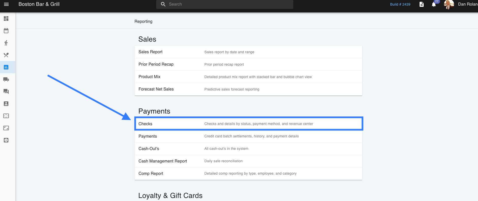Image resolution: width=478 pixels, height=201 pixels.
Task: Open the chat bubbles sidebar icon
Action: click(6, 92)
